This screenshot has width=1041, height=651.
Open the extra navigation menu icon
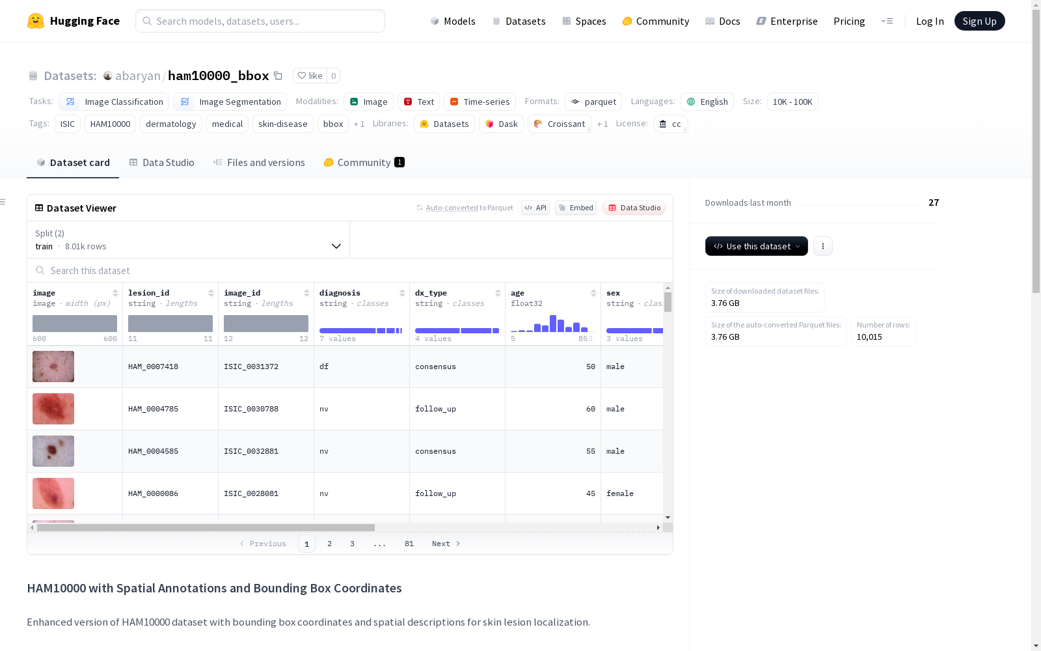(887, 21)
